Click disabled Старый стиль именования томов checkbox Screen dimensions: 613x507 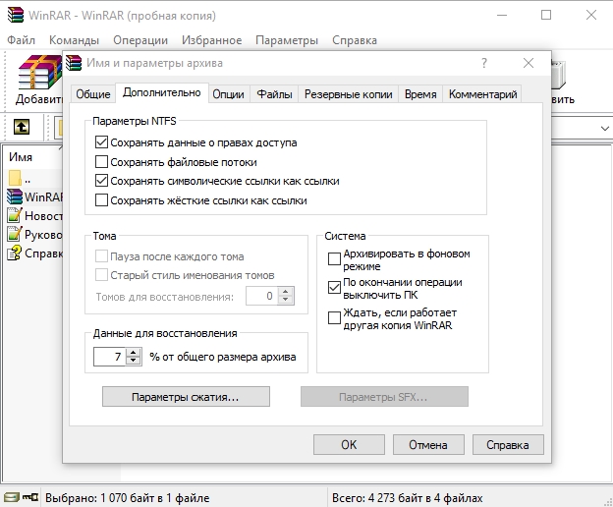(101, 275)
